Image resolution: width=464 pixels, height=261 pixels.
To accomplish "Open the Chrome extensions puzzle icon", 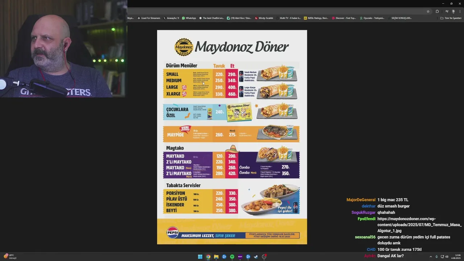I will (437, 11).
